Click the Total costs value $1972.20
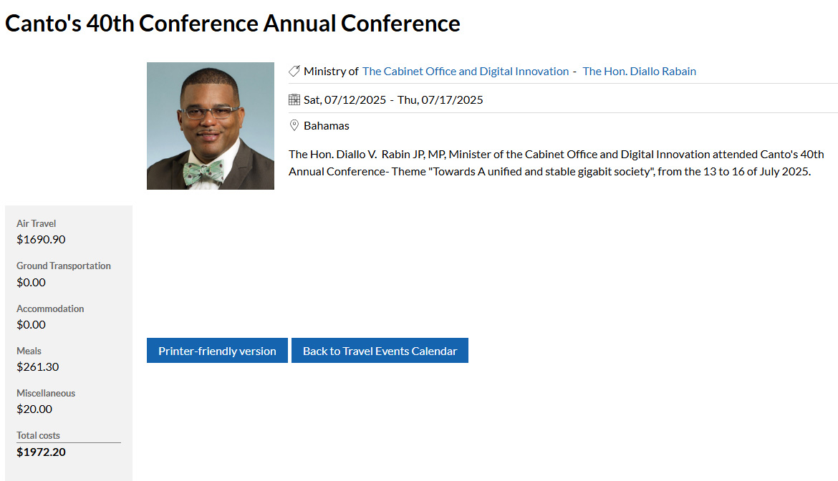This screenshot has height=481, width=838. [x=41, y=452]
